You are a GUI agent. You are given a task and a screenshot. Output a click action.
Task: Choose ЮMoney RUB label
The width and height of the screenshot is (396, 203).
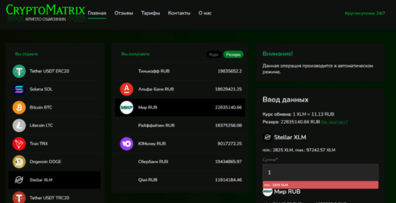[152, 144]
